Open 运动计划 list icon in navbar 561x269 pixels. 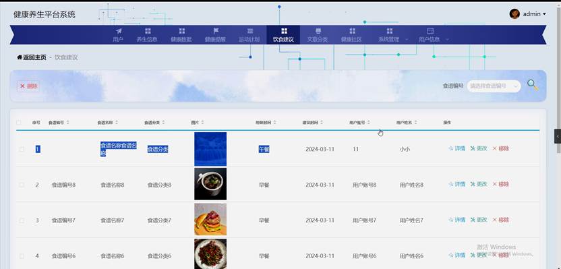(x=250, y=31)
